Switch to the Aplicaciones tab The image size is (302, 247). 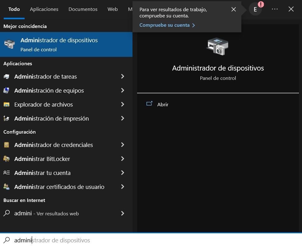(x=44, y=9)
